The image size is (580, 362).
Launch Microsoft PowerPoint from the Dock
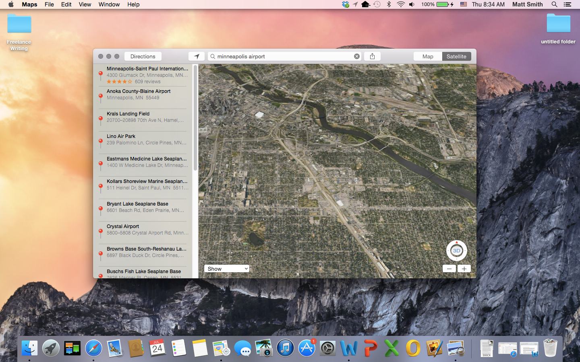click(371, 348)
